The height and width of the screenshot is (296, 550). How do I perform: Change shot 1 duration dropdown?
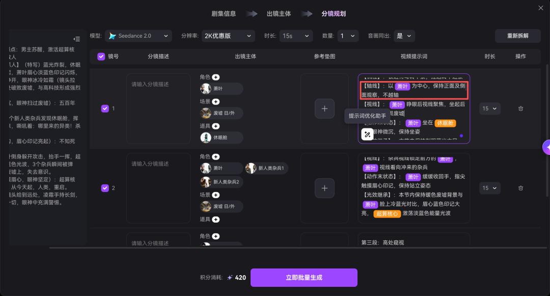click(x=490, y=109)
